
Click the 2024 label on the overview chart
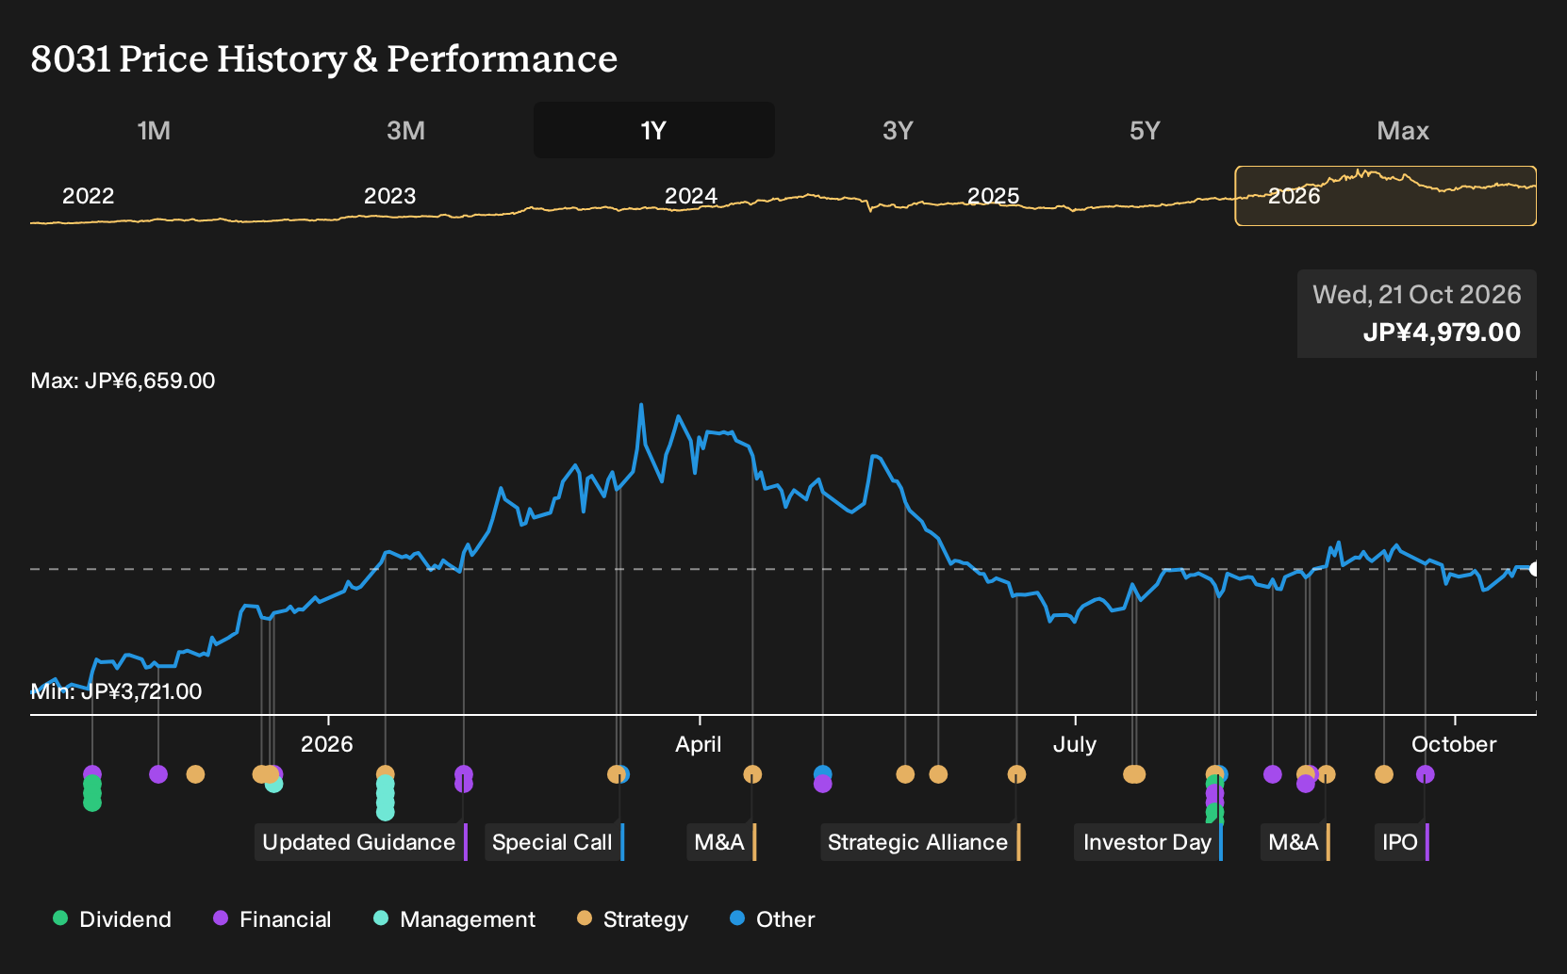[x=691, y=196]
